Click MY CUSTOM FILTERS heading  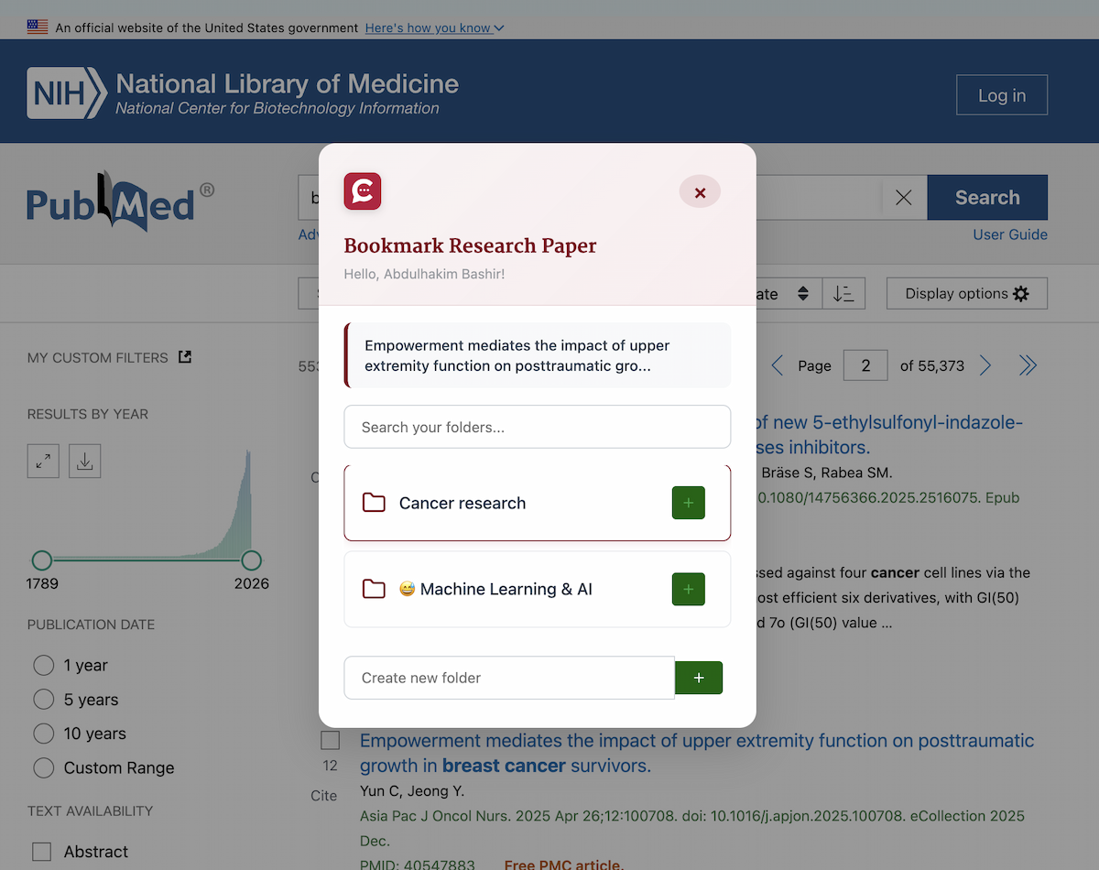(x=98, y=358)
